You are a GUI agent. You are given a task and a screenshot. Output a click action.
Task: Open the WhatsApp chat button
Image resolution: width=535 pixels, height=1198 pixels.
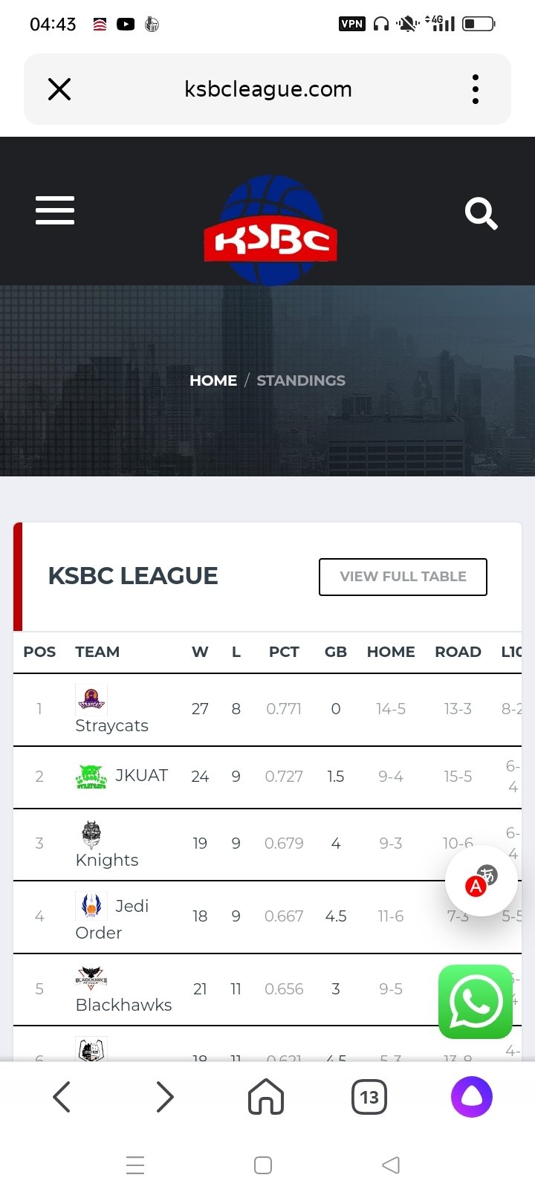coord(476,1001)
